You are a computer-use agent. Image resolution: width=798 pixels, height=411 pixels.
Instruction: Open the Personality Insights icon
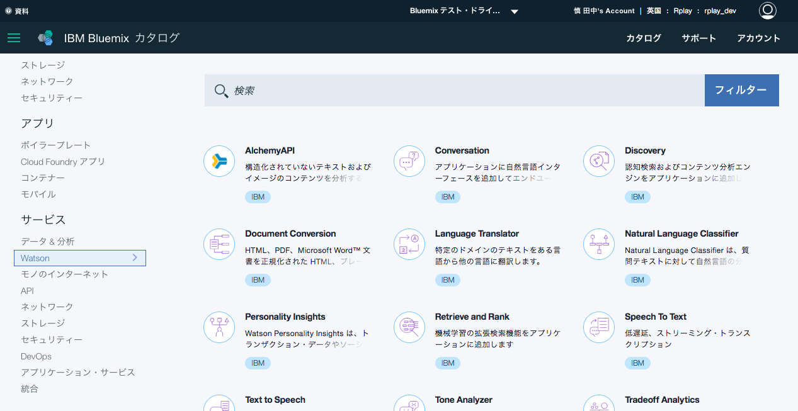[x=219, y=327]
